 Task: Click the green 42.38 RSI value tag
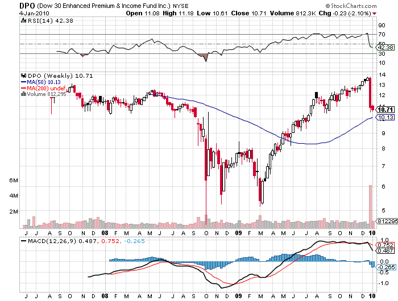coord(385,47)
